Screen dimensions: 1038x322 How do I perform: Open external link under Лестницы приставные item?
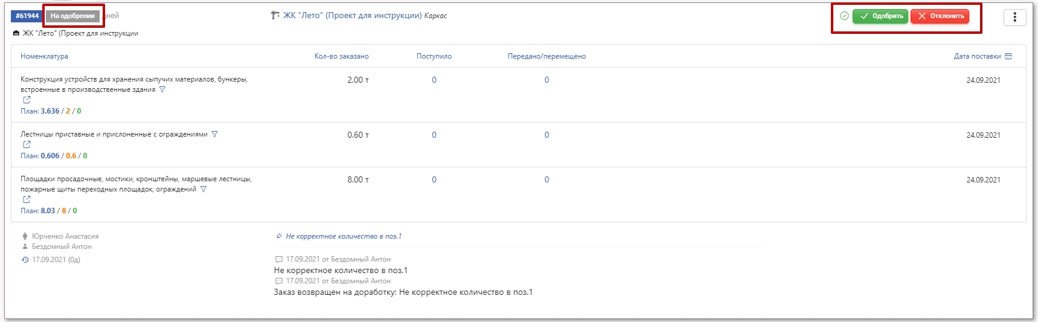pyautogui.click(x=27, y=144)
